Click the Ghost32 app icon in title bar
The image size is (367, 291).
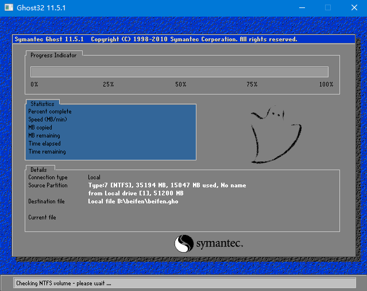click(9, 7)
